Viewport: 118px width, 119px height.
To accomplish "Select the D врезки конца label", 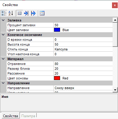I will click(20, 40).
